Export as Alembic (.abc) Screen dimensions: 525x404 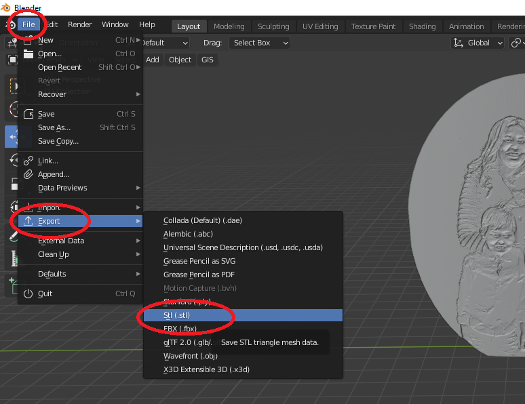pyautogui.click(x=243, y=234)
